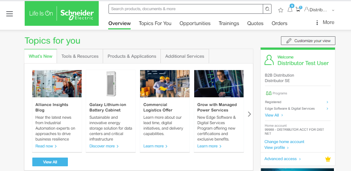Click the Commercial Logistics Offer title
The image size is (351, 171).
click(158, 107)
